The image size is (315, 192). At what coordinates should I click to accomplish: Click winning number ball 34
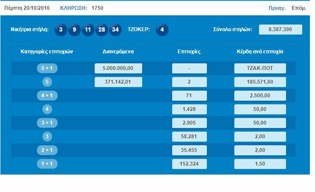click(115, 30)
